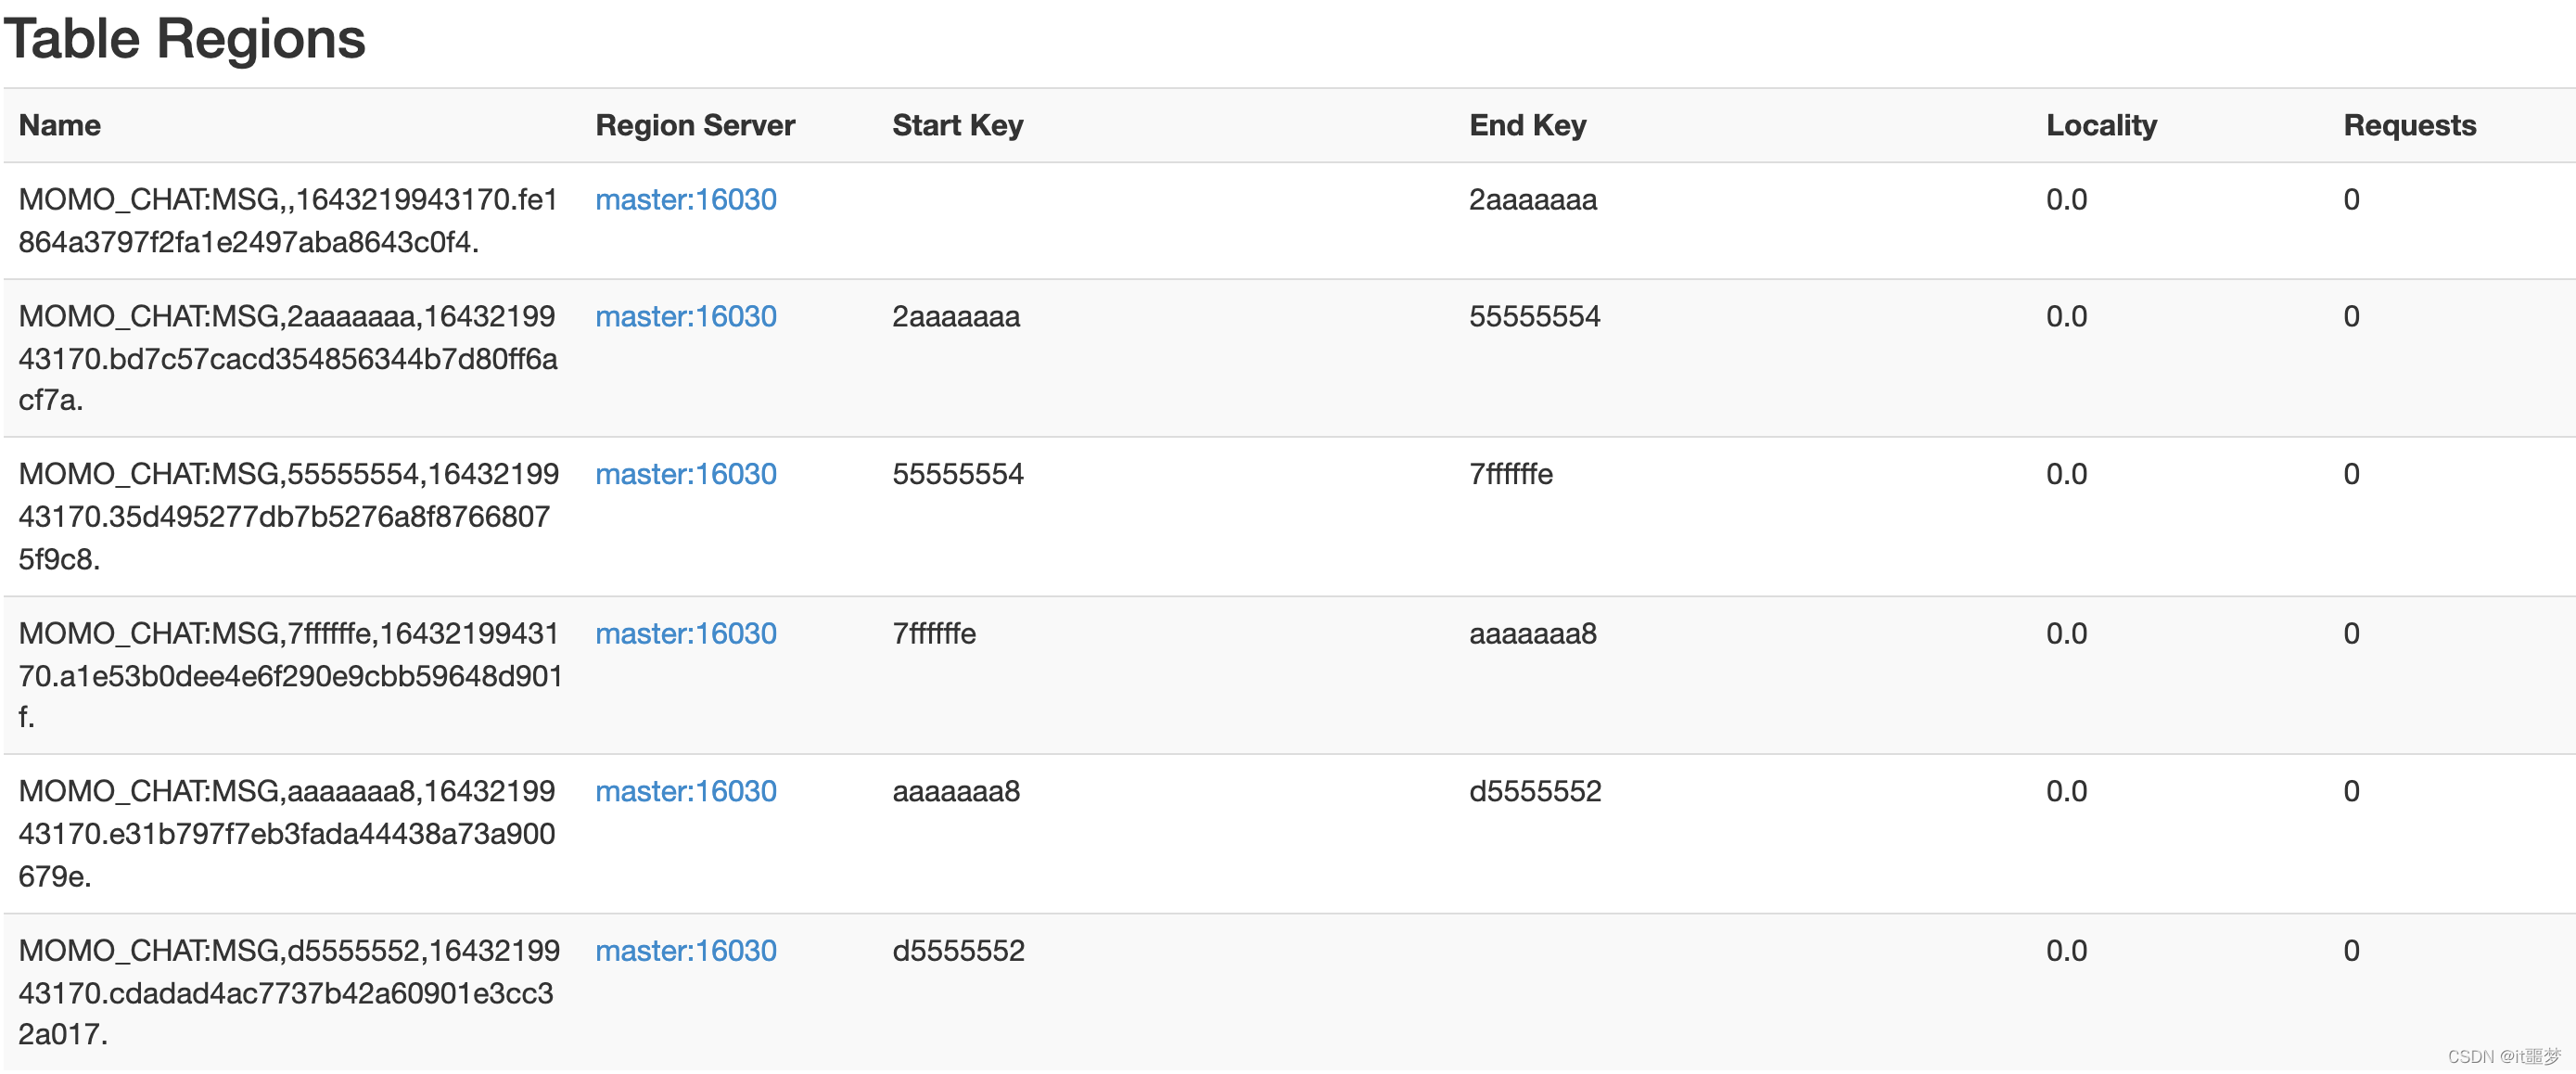Viewport: 2576px width, 1074px height.
Task: Select region name ending fe1864a3797f2fa1e2497aba8643c0f4
Action: (x=288, y=221)
